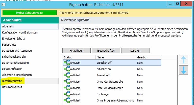Click 'Nein' in Ohne Programm-Überwachung row
194x105 pixels.
point(140,100)
